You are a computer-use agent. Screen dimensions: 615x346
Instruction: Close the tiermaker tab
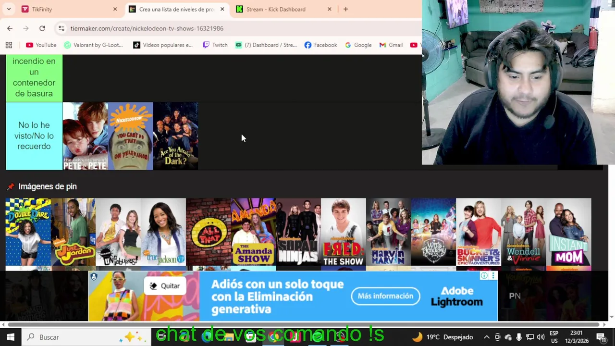tap(222, 9)
